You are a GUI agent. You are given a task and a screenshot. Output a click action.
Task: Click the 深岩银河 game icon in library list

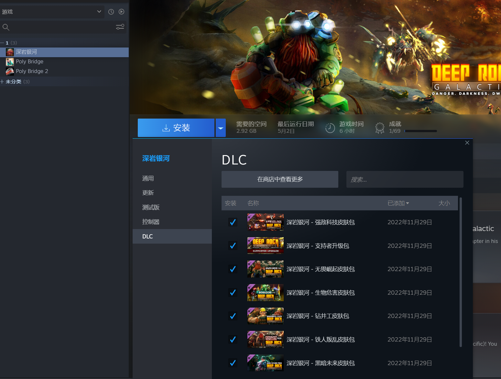point(10,52)
